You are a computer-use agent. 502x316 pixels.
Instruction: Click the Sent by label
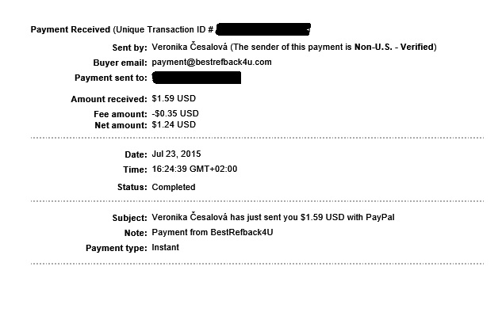[129, 48]
